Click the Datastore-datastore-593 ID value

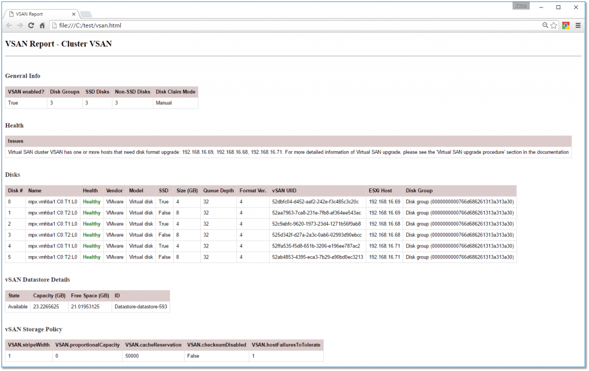point(141,307)
